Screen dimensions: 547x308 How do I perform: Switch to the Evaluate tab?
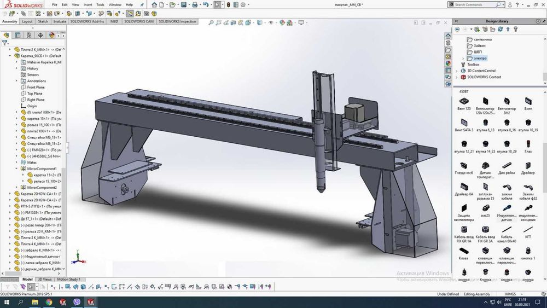click(60, 22)
